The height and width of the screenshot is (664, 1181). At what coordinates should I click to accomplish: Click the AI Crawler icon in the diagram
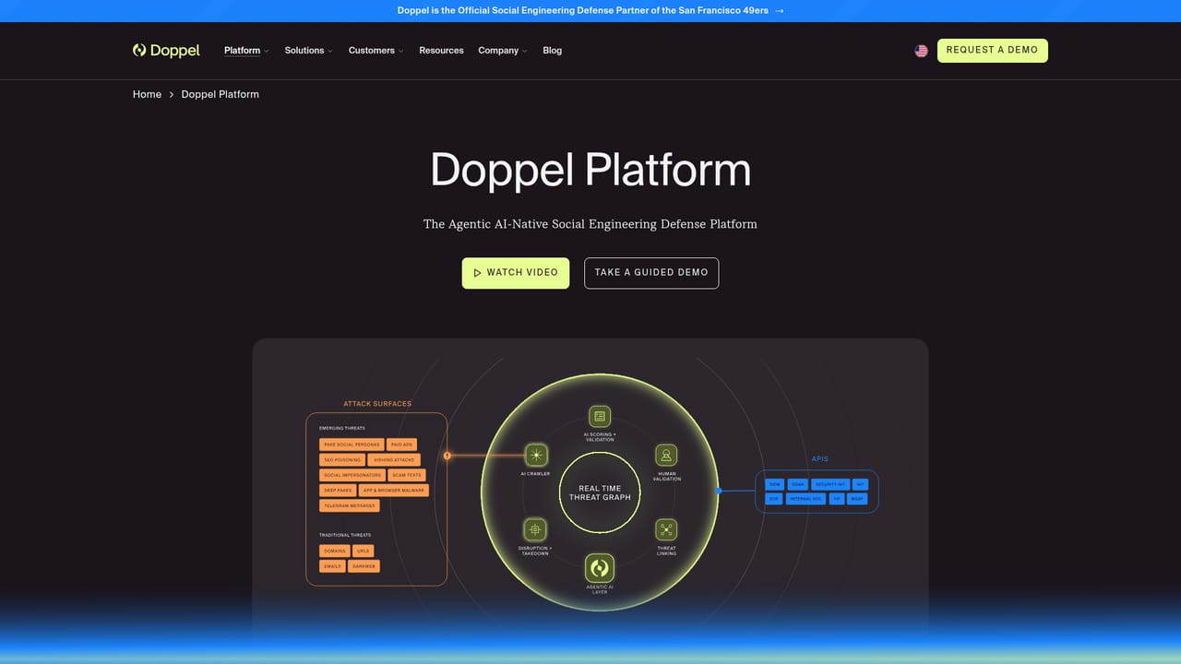536,455
